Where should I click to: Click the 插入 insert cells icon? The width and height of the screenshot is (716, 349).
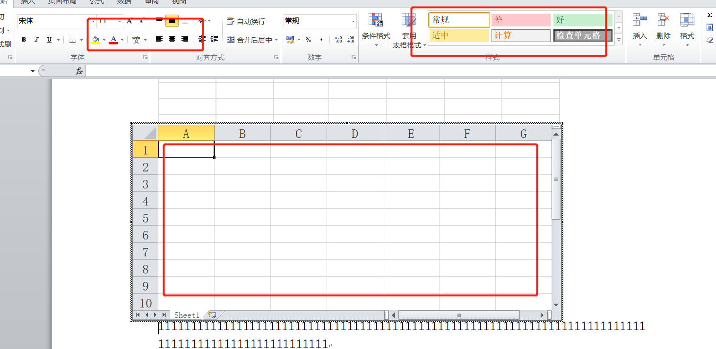pyautogui.click(x=639, y=27)
